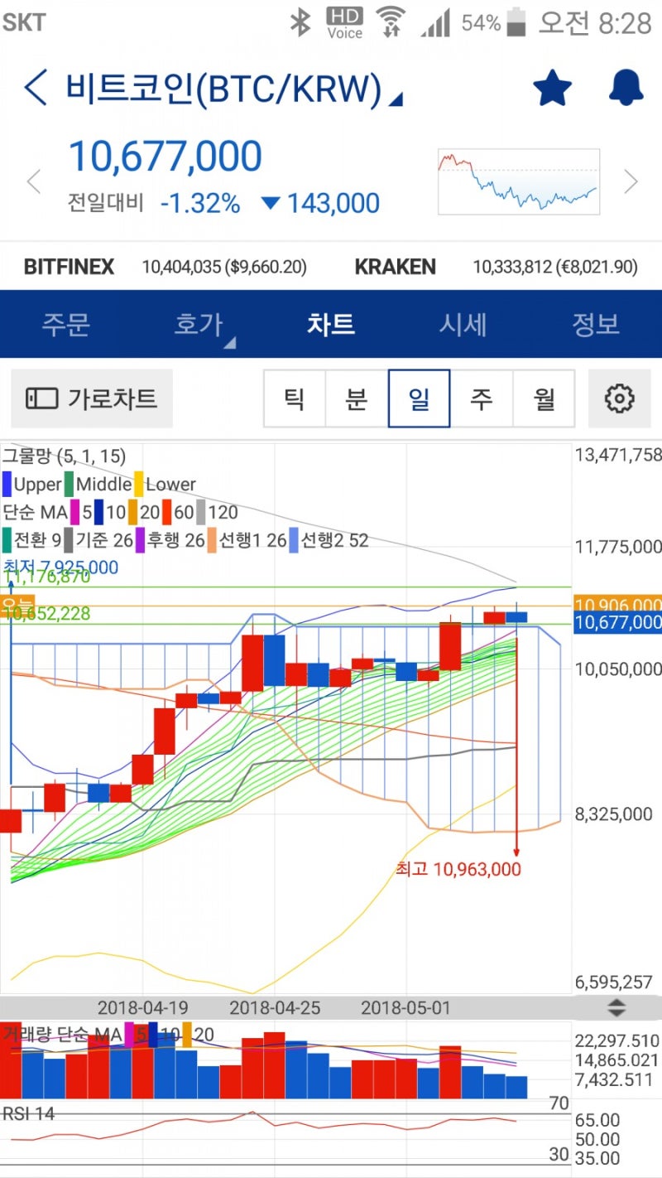Add BTC/KRW to favorites via star icon

coord(552,86)
